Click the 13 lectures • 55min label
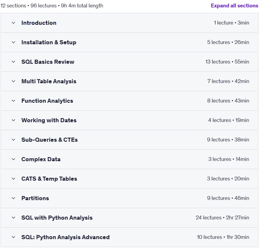Viewport: 259px width, 248px height. [227, 62]
